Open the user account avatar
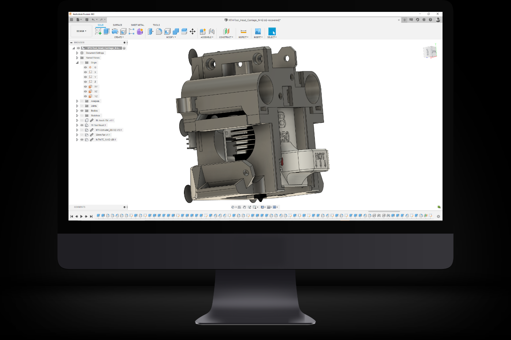The height and width of the screenshot is (340, 511). coord(438,20)
